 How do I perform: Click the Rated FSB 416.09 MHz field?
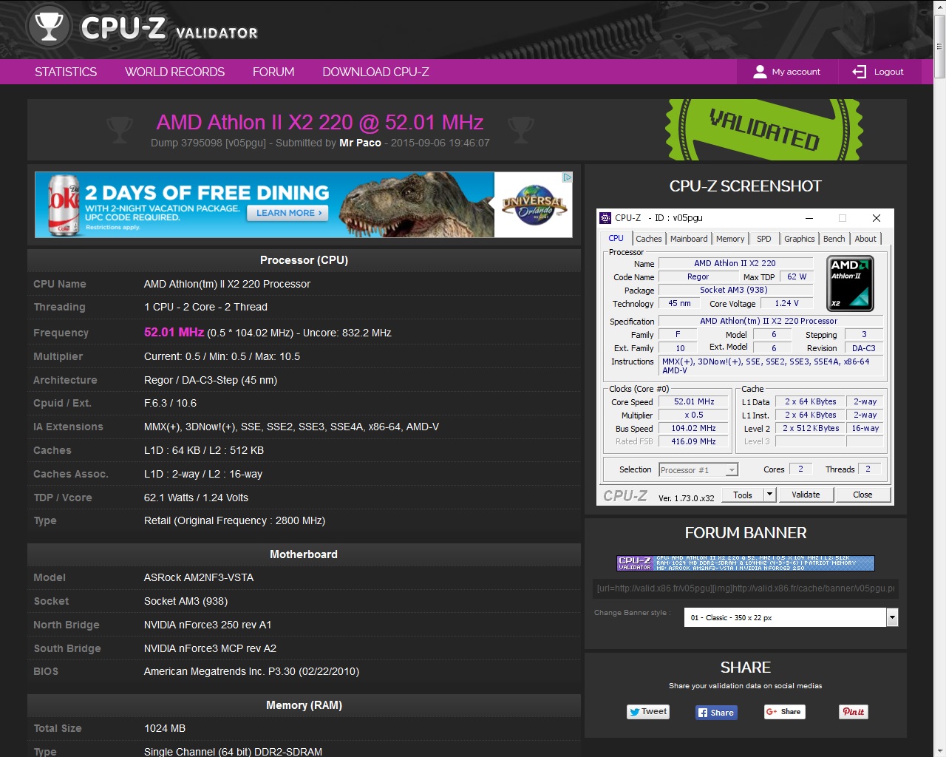[x=693, y=441]
